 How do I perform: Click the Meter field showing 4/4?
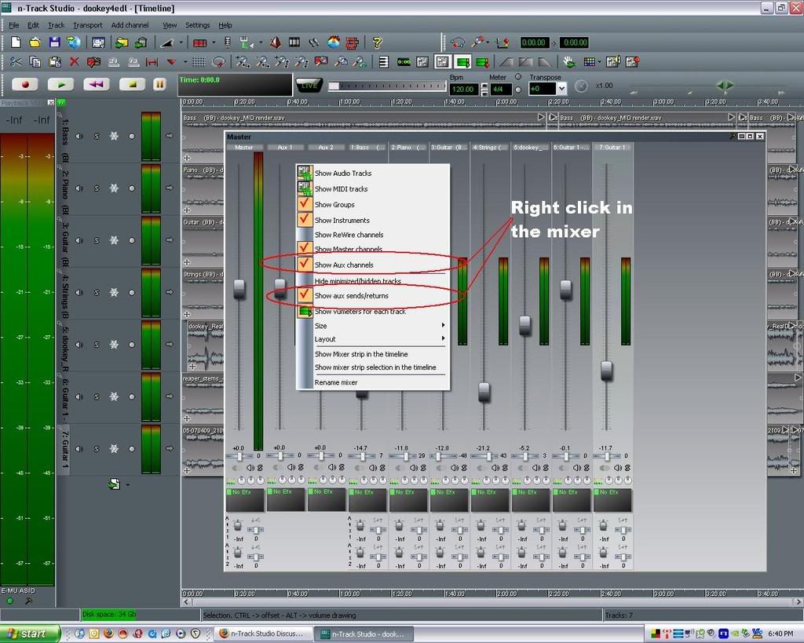[x=499, y=90]
